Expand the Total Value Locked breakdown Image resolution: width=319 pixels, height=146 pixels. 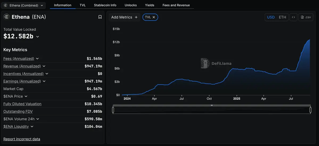point(38,37)
